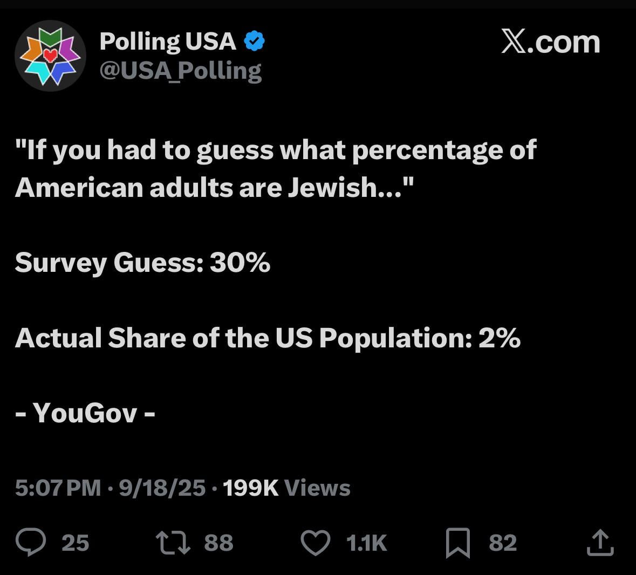Click the 1.1K likes count
636x575 pixels.
(366, 543)
